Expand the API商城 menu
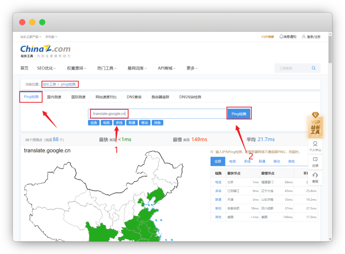345x254 pixels. (166, 68)
